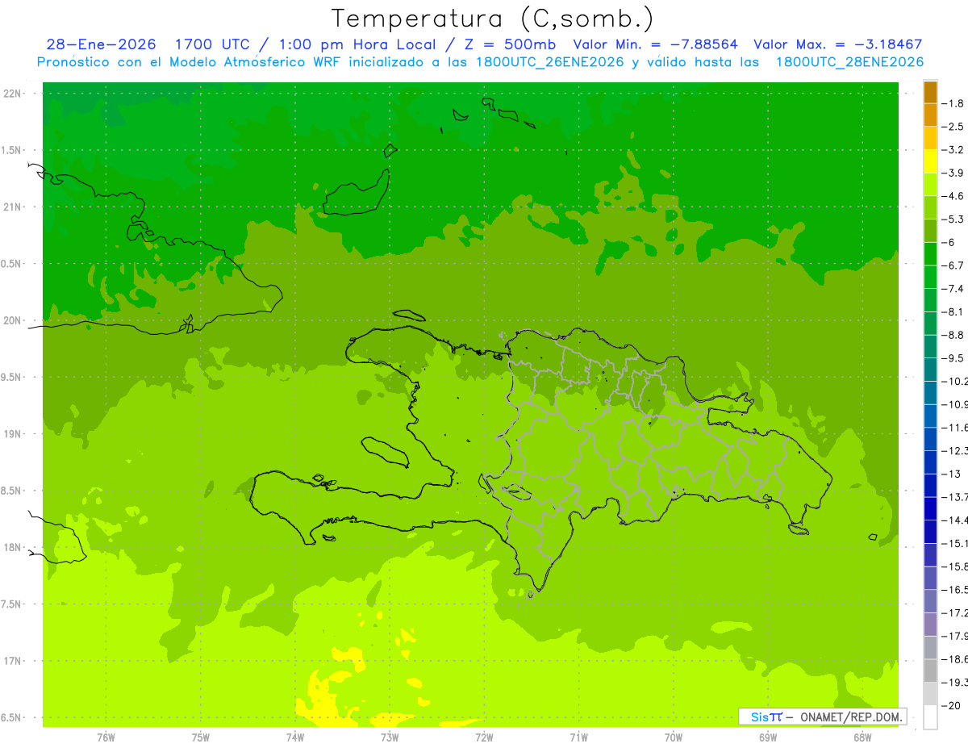
Task: Click '1800UTC_28ENE2026' valid-until time text
Action: (x=849, y=62)
